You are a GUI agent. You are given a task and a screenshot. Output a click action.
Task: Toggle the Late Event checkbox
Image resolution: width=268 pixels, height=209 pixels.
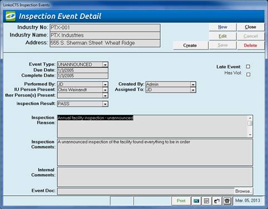248,67
